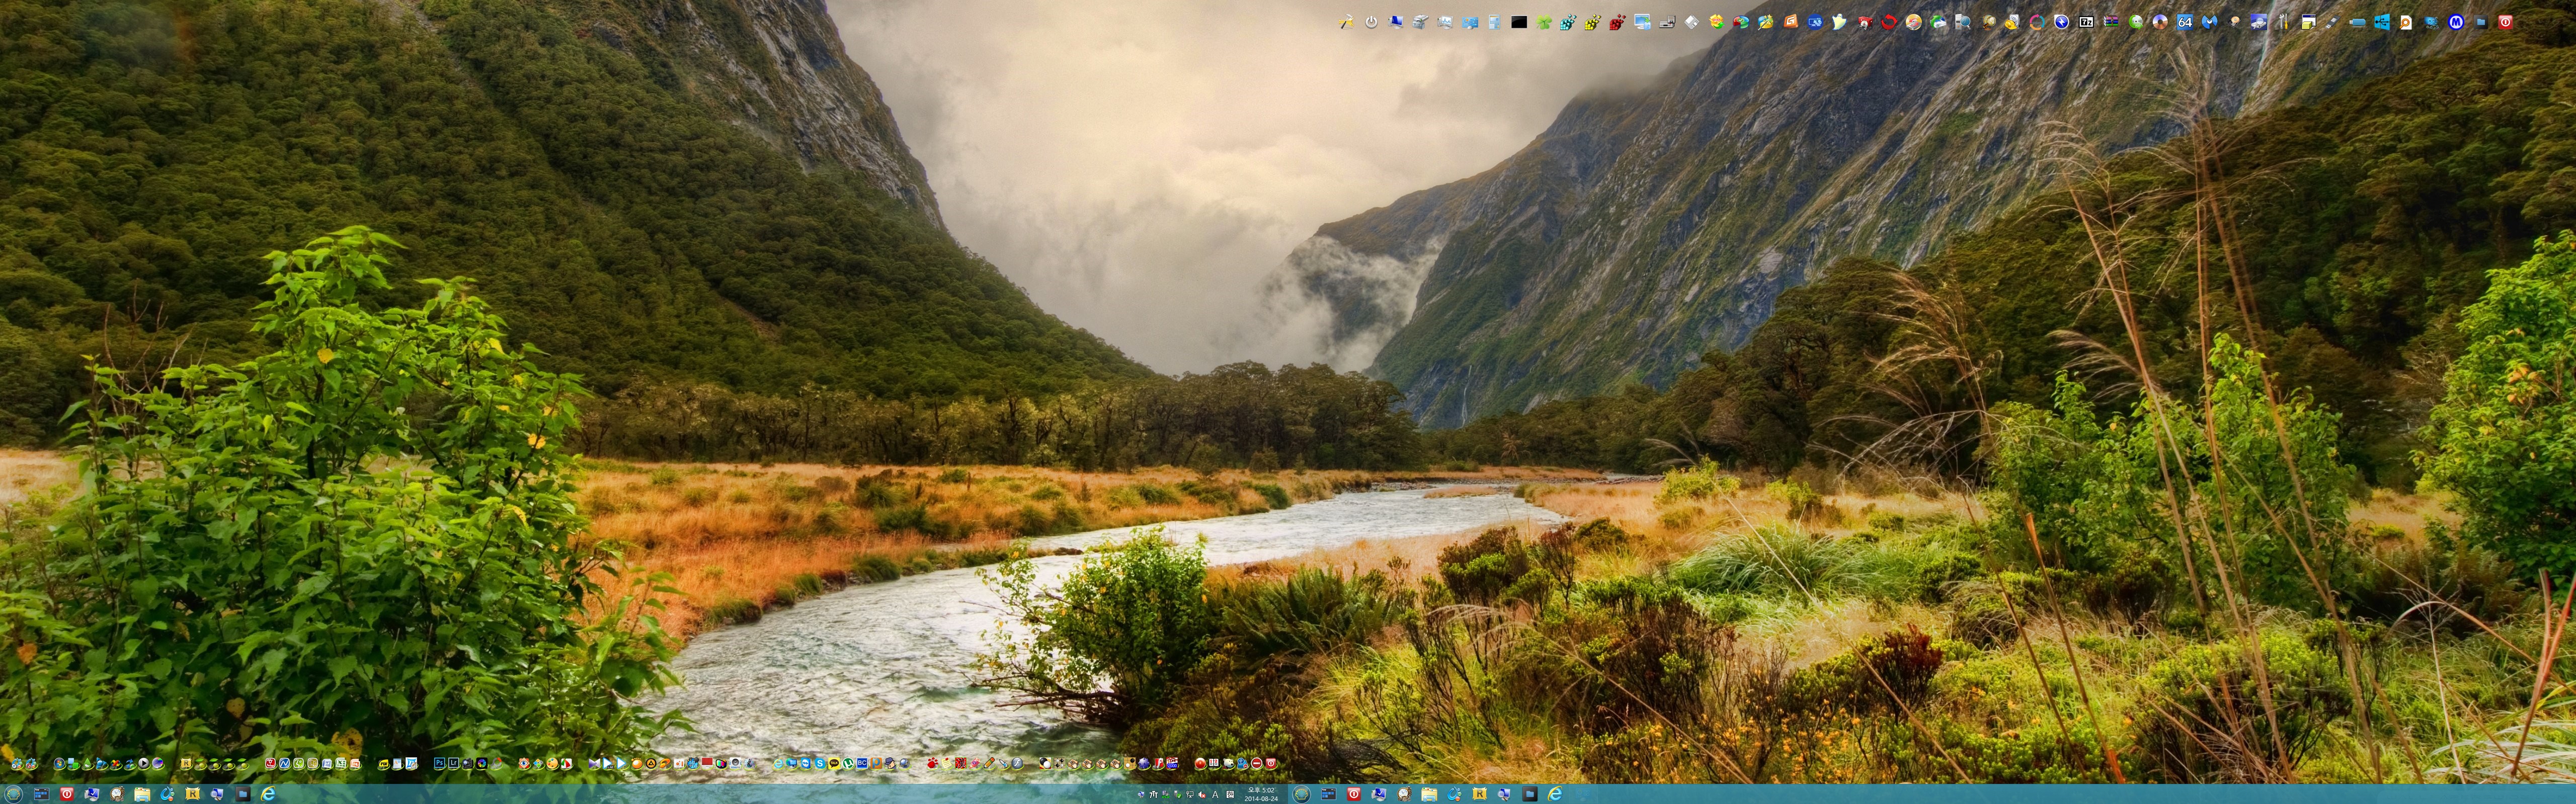
Task: Click the muted volume tray icon
Action: coord(1202,795)
